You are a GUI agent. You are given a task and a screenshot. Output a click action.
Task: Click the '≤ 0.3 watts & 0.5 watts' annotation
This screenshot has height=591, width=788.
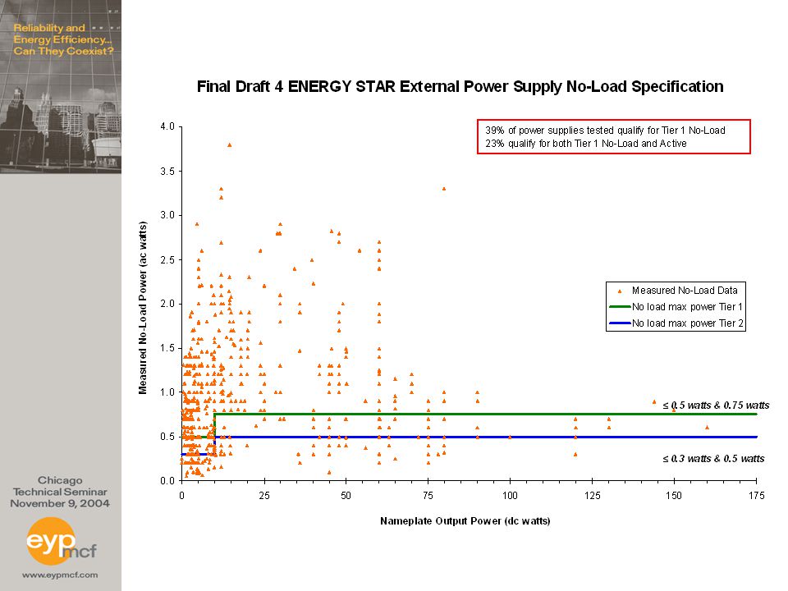coord(713,459)
